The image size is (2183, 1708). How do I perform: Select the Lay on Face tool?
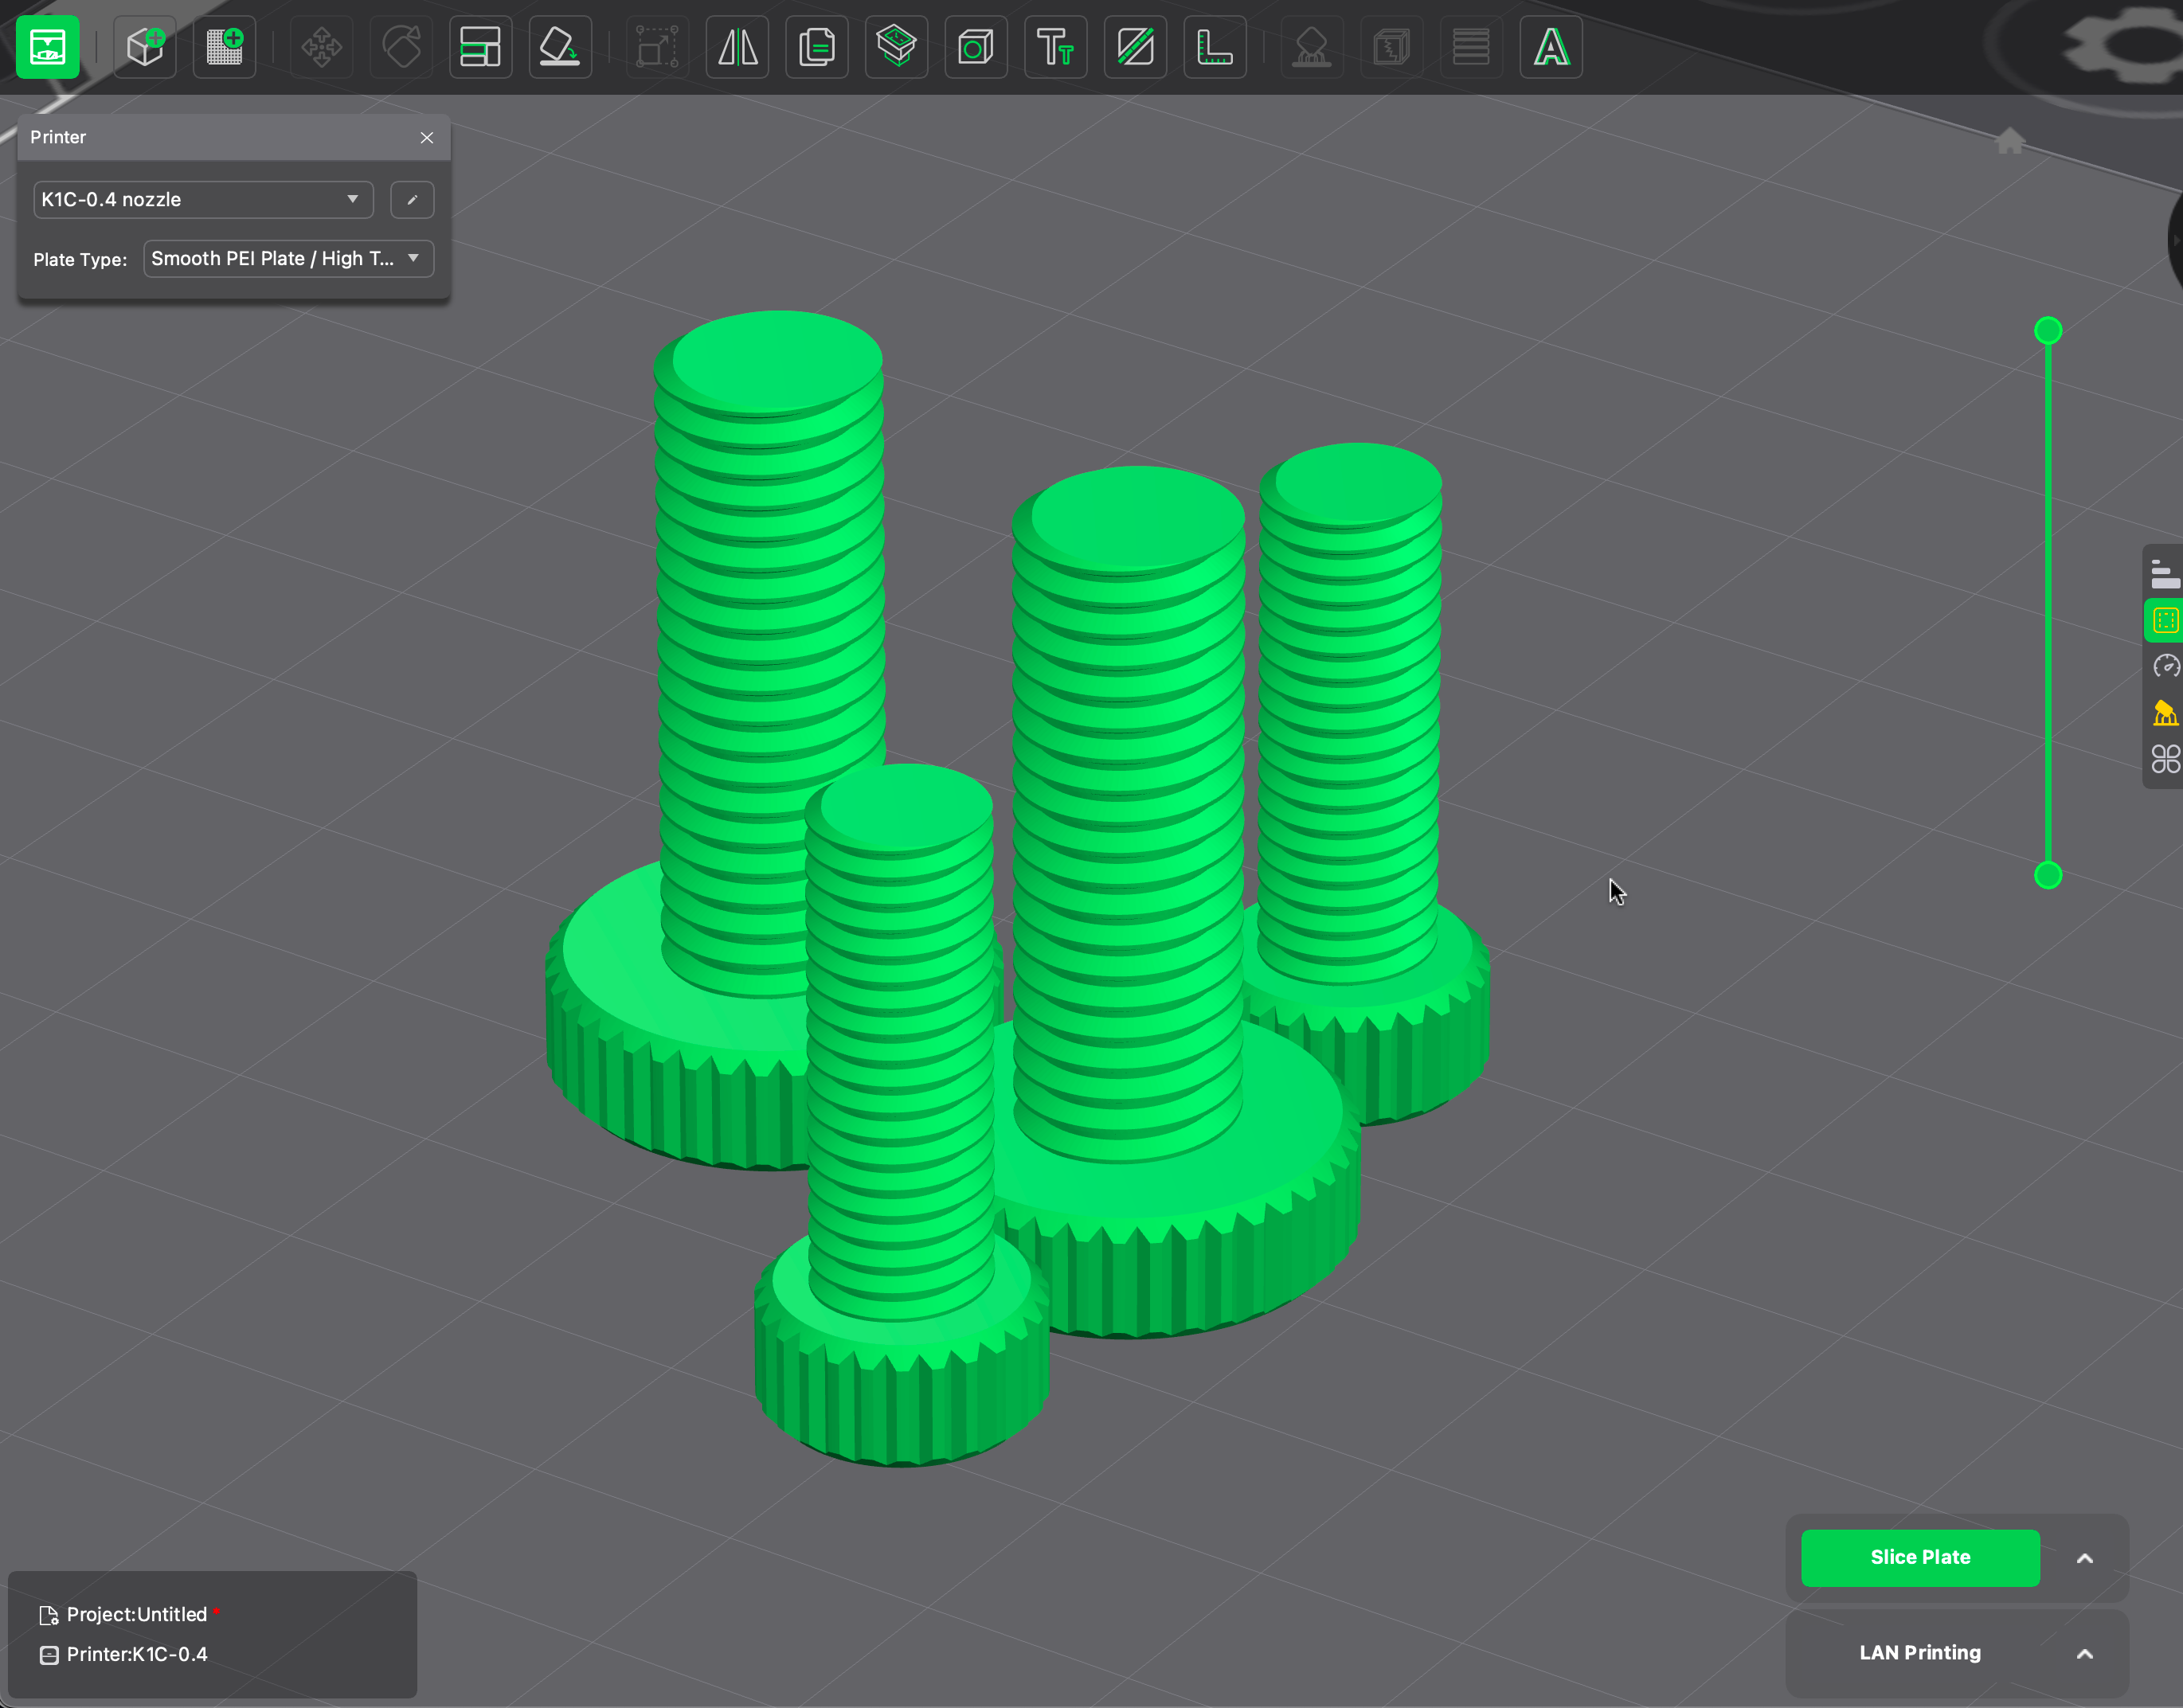pyautogui.click(x=560, y=47)
